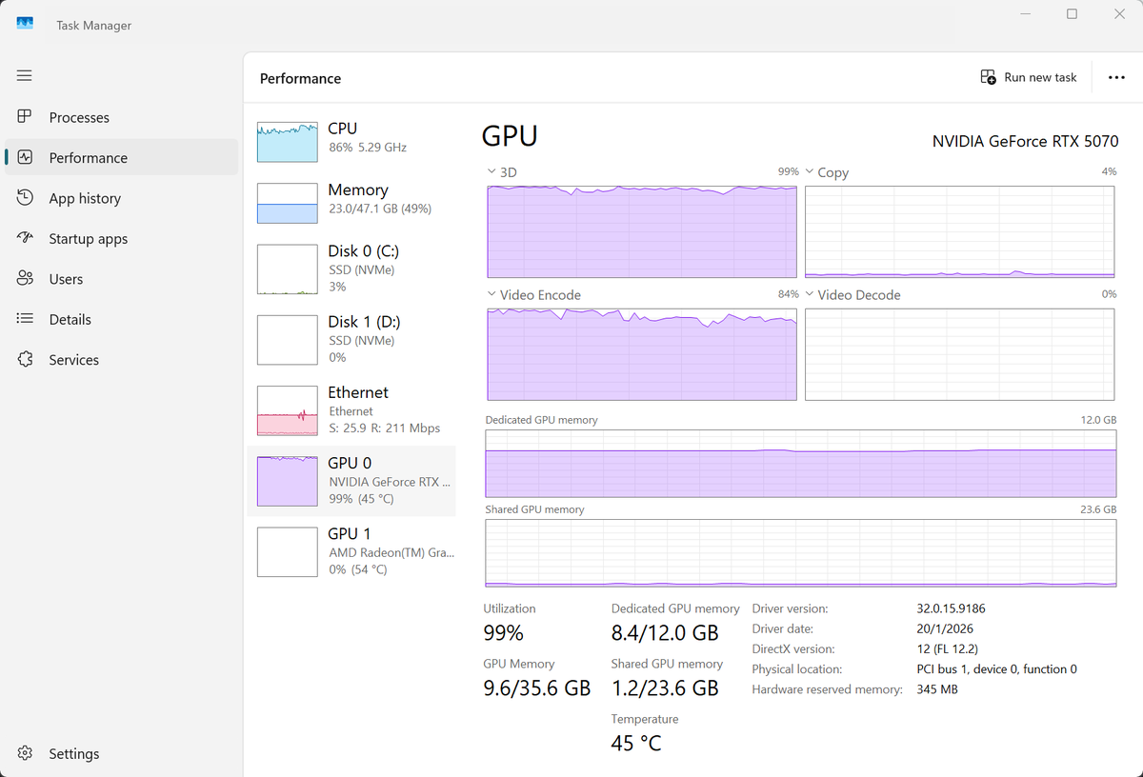
Task: Open the three-dot more options menu
Action: point(1116,77)
